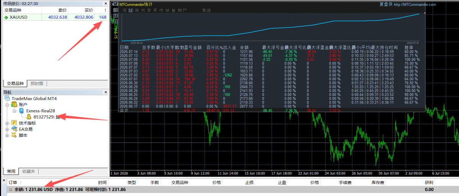459x196 pixels.
Task: Select 日 period in MTCommander stats
Action: point(130,11)
